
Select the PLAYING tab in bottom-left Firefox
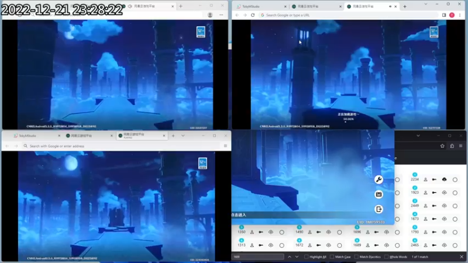point(142,136)
